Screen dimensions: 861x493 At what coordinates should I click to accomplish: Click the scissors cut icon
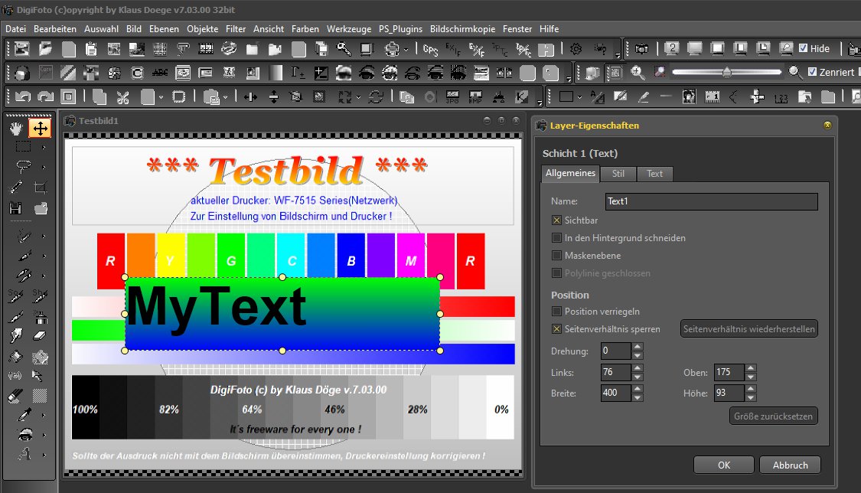[123, 98]
